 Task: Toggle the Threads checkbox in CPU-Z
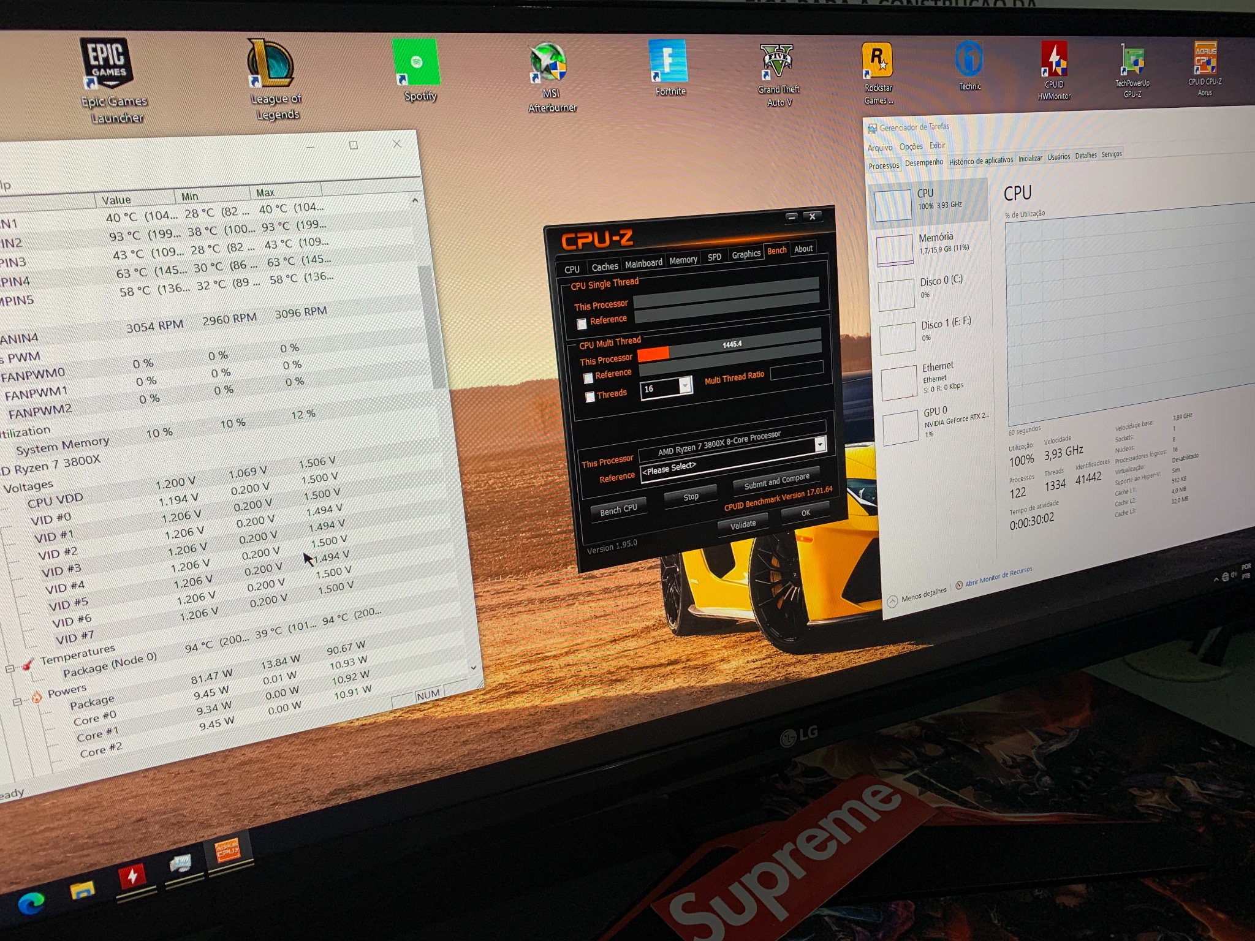click(590, 397)
